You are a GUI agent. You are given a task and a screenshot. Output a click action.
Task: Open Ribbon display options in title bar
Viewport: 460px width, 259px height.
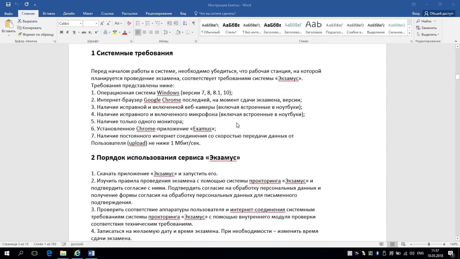[414, 5]
